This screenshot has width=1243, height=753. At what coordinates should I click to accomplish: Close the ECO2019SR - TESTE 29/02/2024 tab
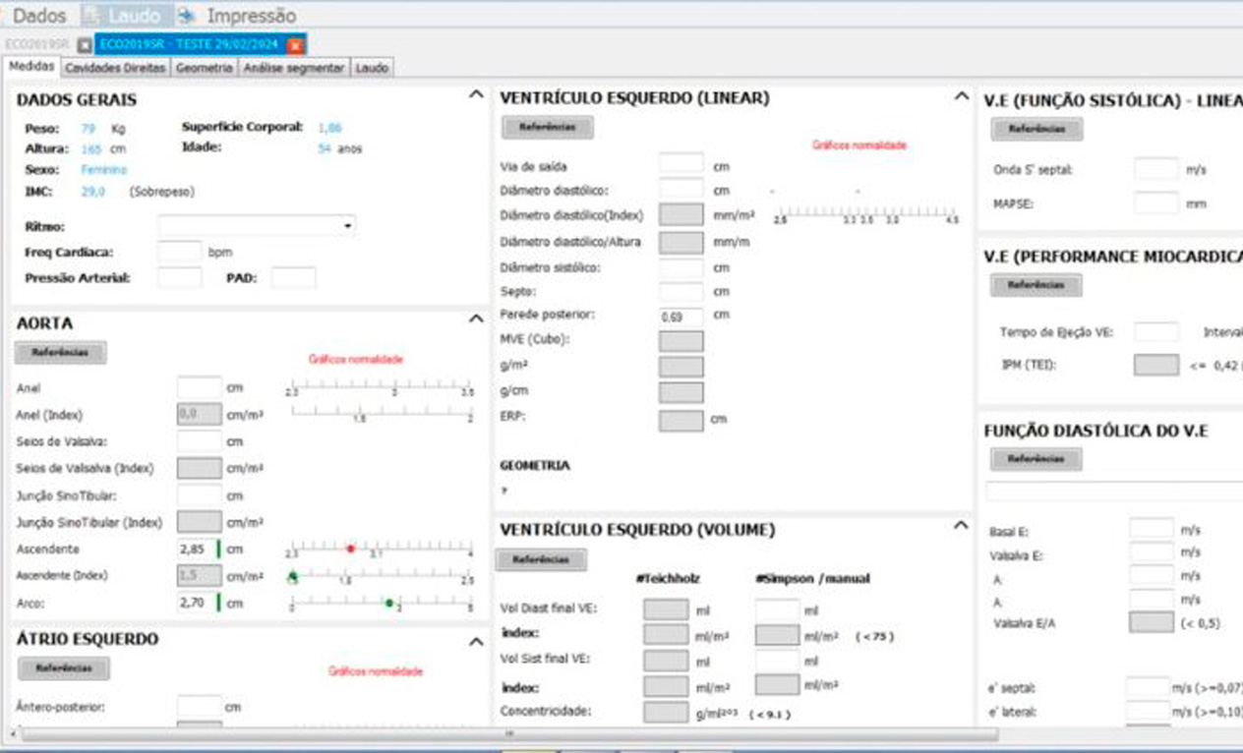pos(295,45)
